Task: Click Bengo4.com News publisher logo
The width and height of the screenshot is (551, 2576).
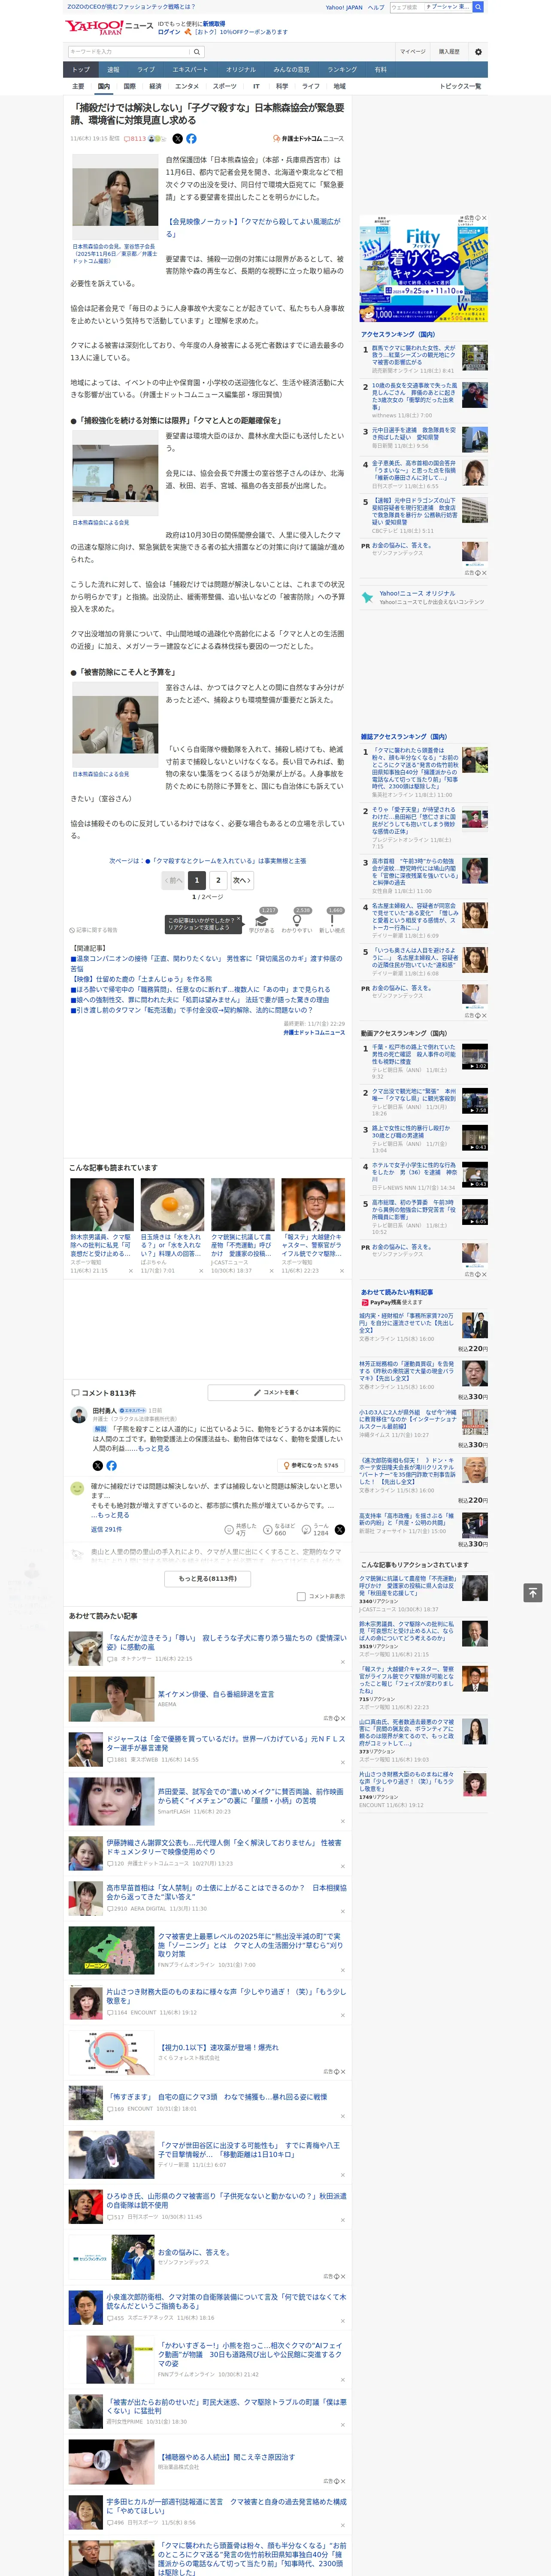Action: point(308,139)
